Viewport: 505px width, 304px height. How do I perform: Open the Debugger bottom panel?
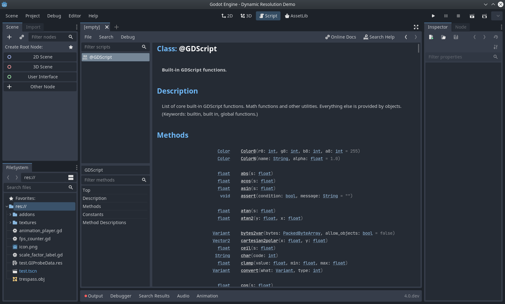[121, 296]
